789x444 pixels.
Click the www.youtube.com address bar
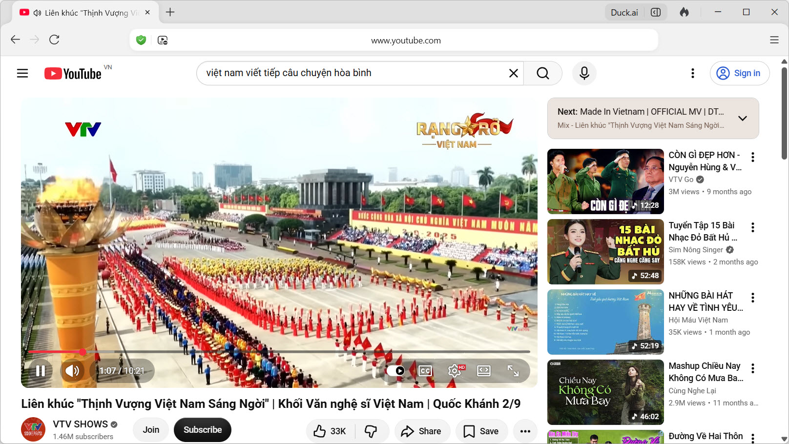click(x=406, y=40)
